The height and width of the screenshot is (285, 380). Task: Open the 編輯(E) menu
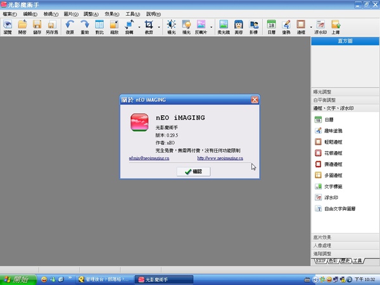click(x=30, y=14)
